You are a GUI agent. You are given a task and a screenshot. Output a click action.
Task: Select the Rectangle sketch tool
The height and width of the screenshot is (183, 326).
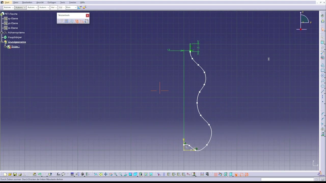coord(322,70)
